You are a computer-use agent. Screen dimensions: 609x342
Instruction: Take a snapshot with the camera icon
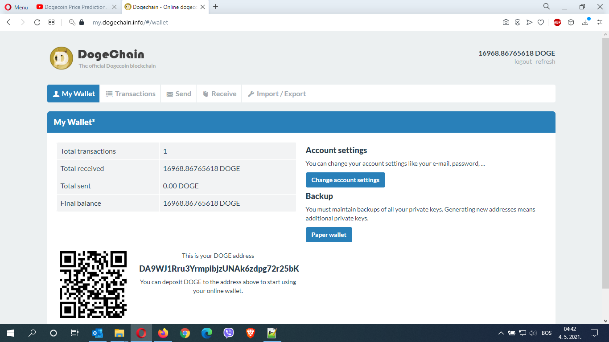(x=506, y=22)
